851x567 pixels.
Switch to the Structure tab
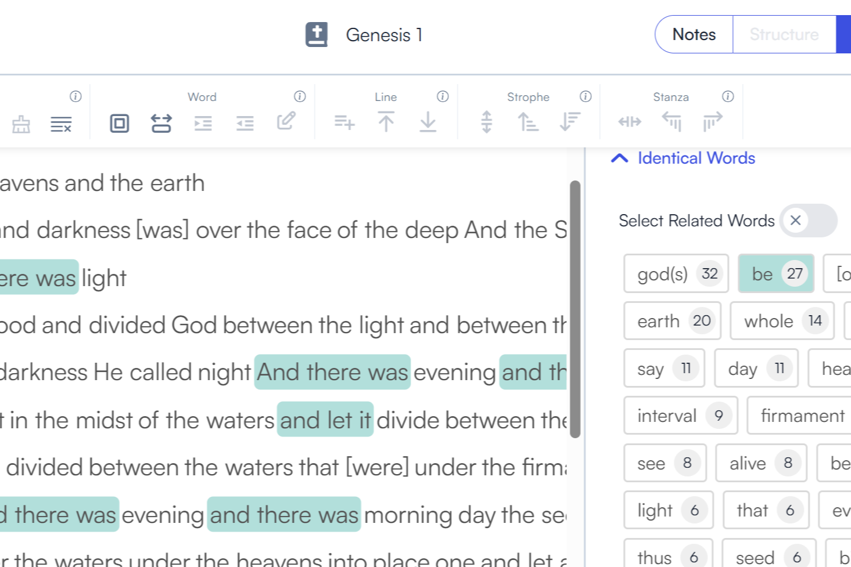click(783, 34)
